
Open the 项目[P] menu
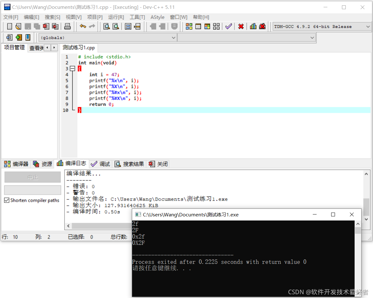coord(95,17)
